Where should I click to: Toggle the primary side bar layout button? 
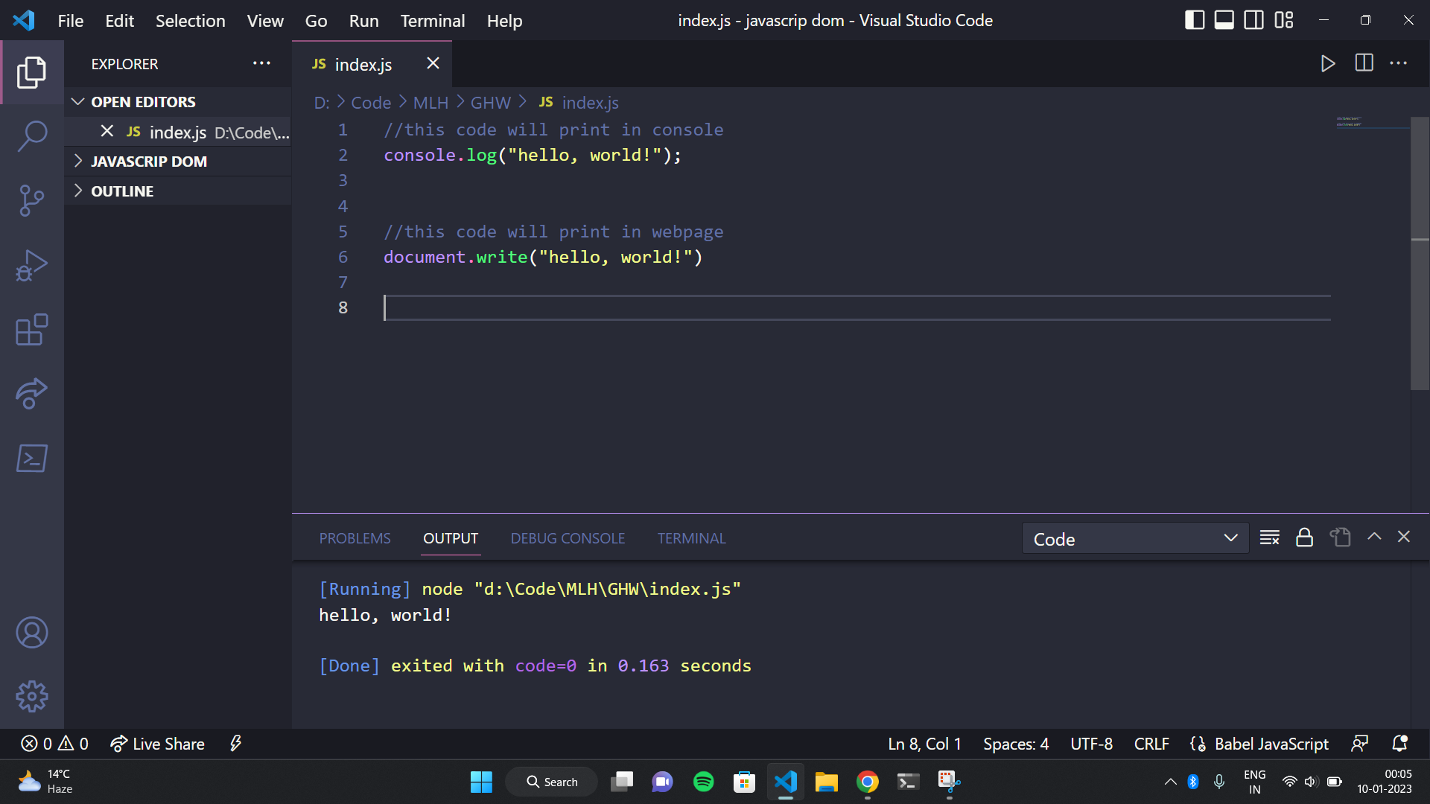pos(1194,20)
